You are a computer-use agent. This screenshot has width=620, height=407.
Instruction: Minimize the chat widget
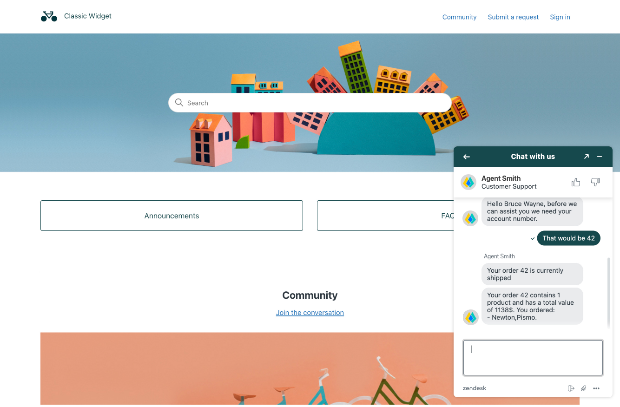tap(600, 157)
